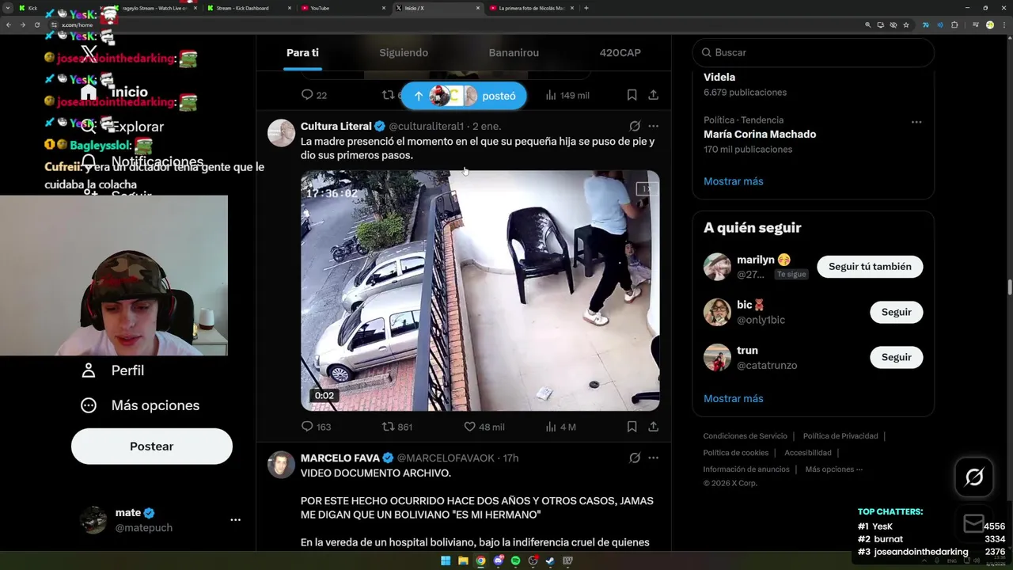
Task: Ask Grok about the MARCELO FAVA post
Action: [635, 458]
